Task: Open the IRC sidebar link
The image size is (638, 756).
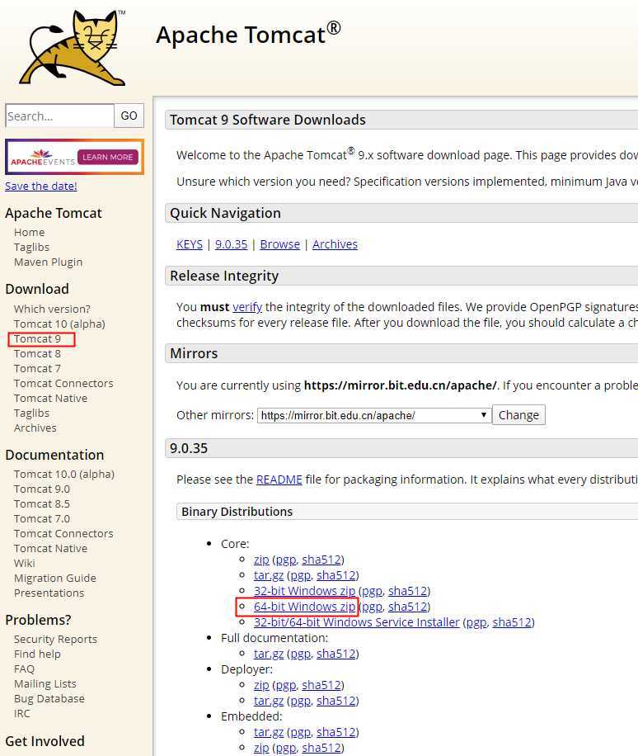Action: [21, 714]
